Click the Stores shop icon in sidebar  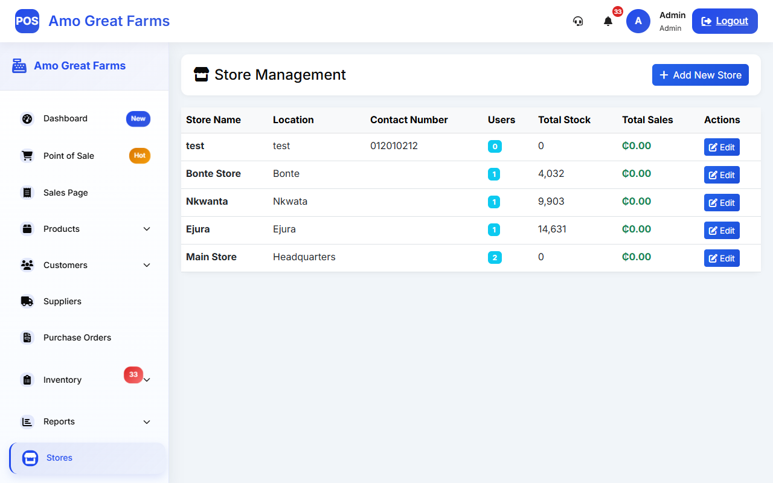pos(30,458)
